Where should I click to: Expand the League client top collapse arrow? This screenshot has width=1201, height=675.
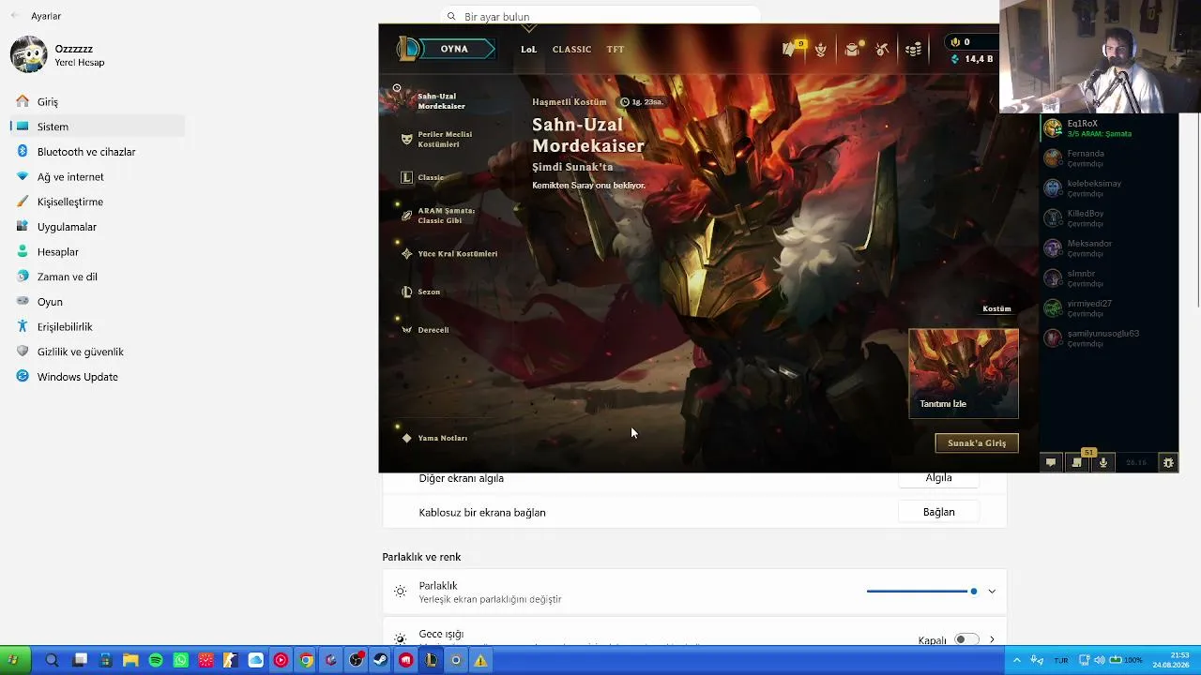529,29
